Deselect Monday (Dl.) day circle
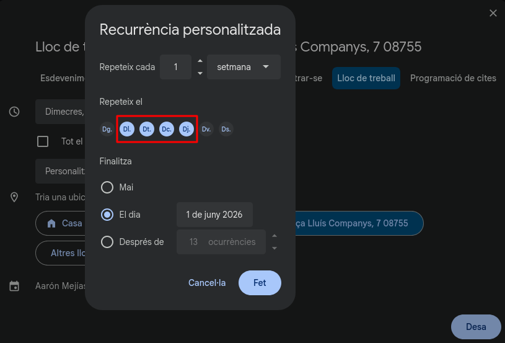Viewport: 505px width, 343px height. [x=127, y=129]
